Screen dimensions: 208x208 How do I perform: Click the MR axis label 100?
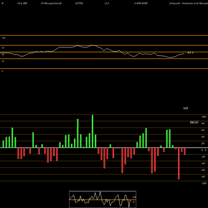(x=203, y=117)
